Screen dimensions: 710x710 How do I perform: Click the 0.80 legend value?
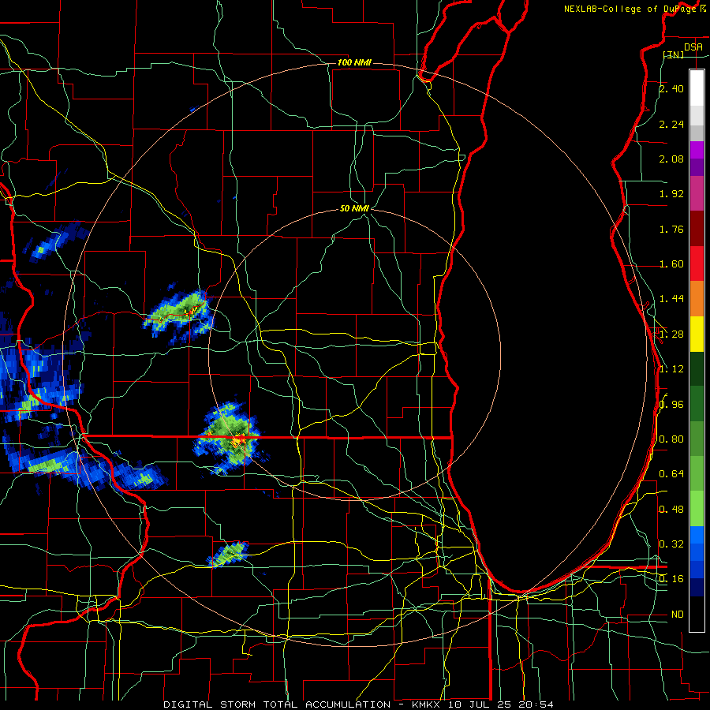coord(671,439)
